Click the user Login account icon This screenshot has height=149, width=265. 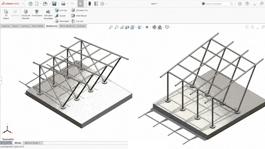(240, 4)
